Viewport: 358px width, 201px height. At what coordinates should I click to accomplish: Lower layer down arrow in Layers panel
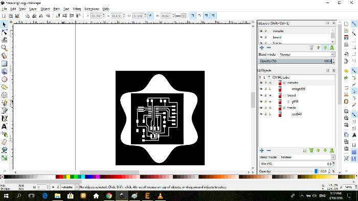325,47
